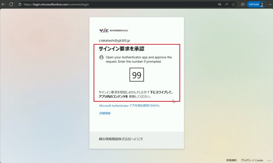
Task: Click the サインイン要求を承認 heading
Action: tap(122, 49)
